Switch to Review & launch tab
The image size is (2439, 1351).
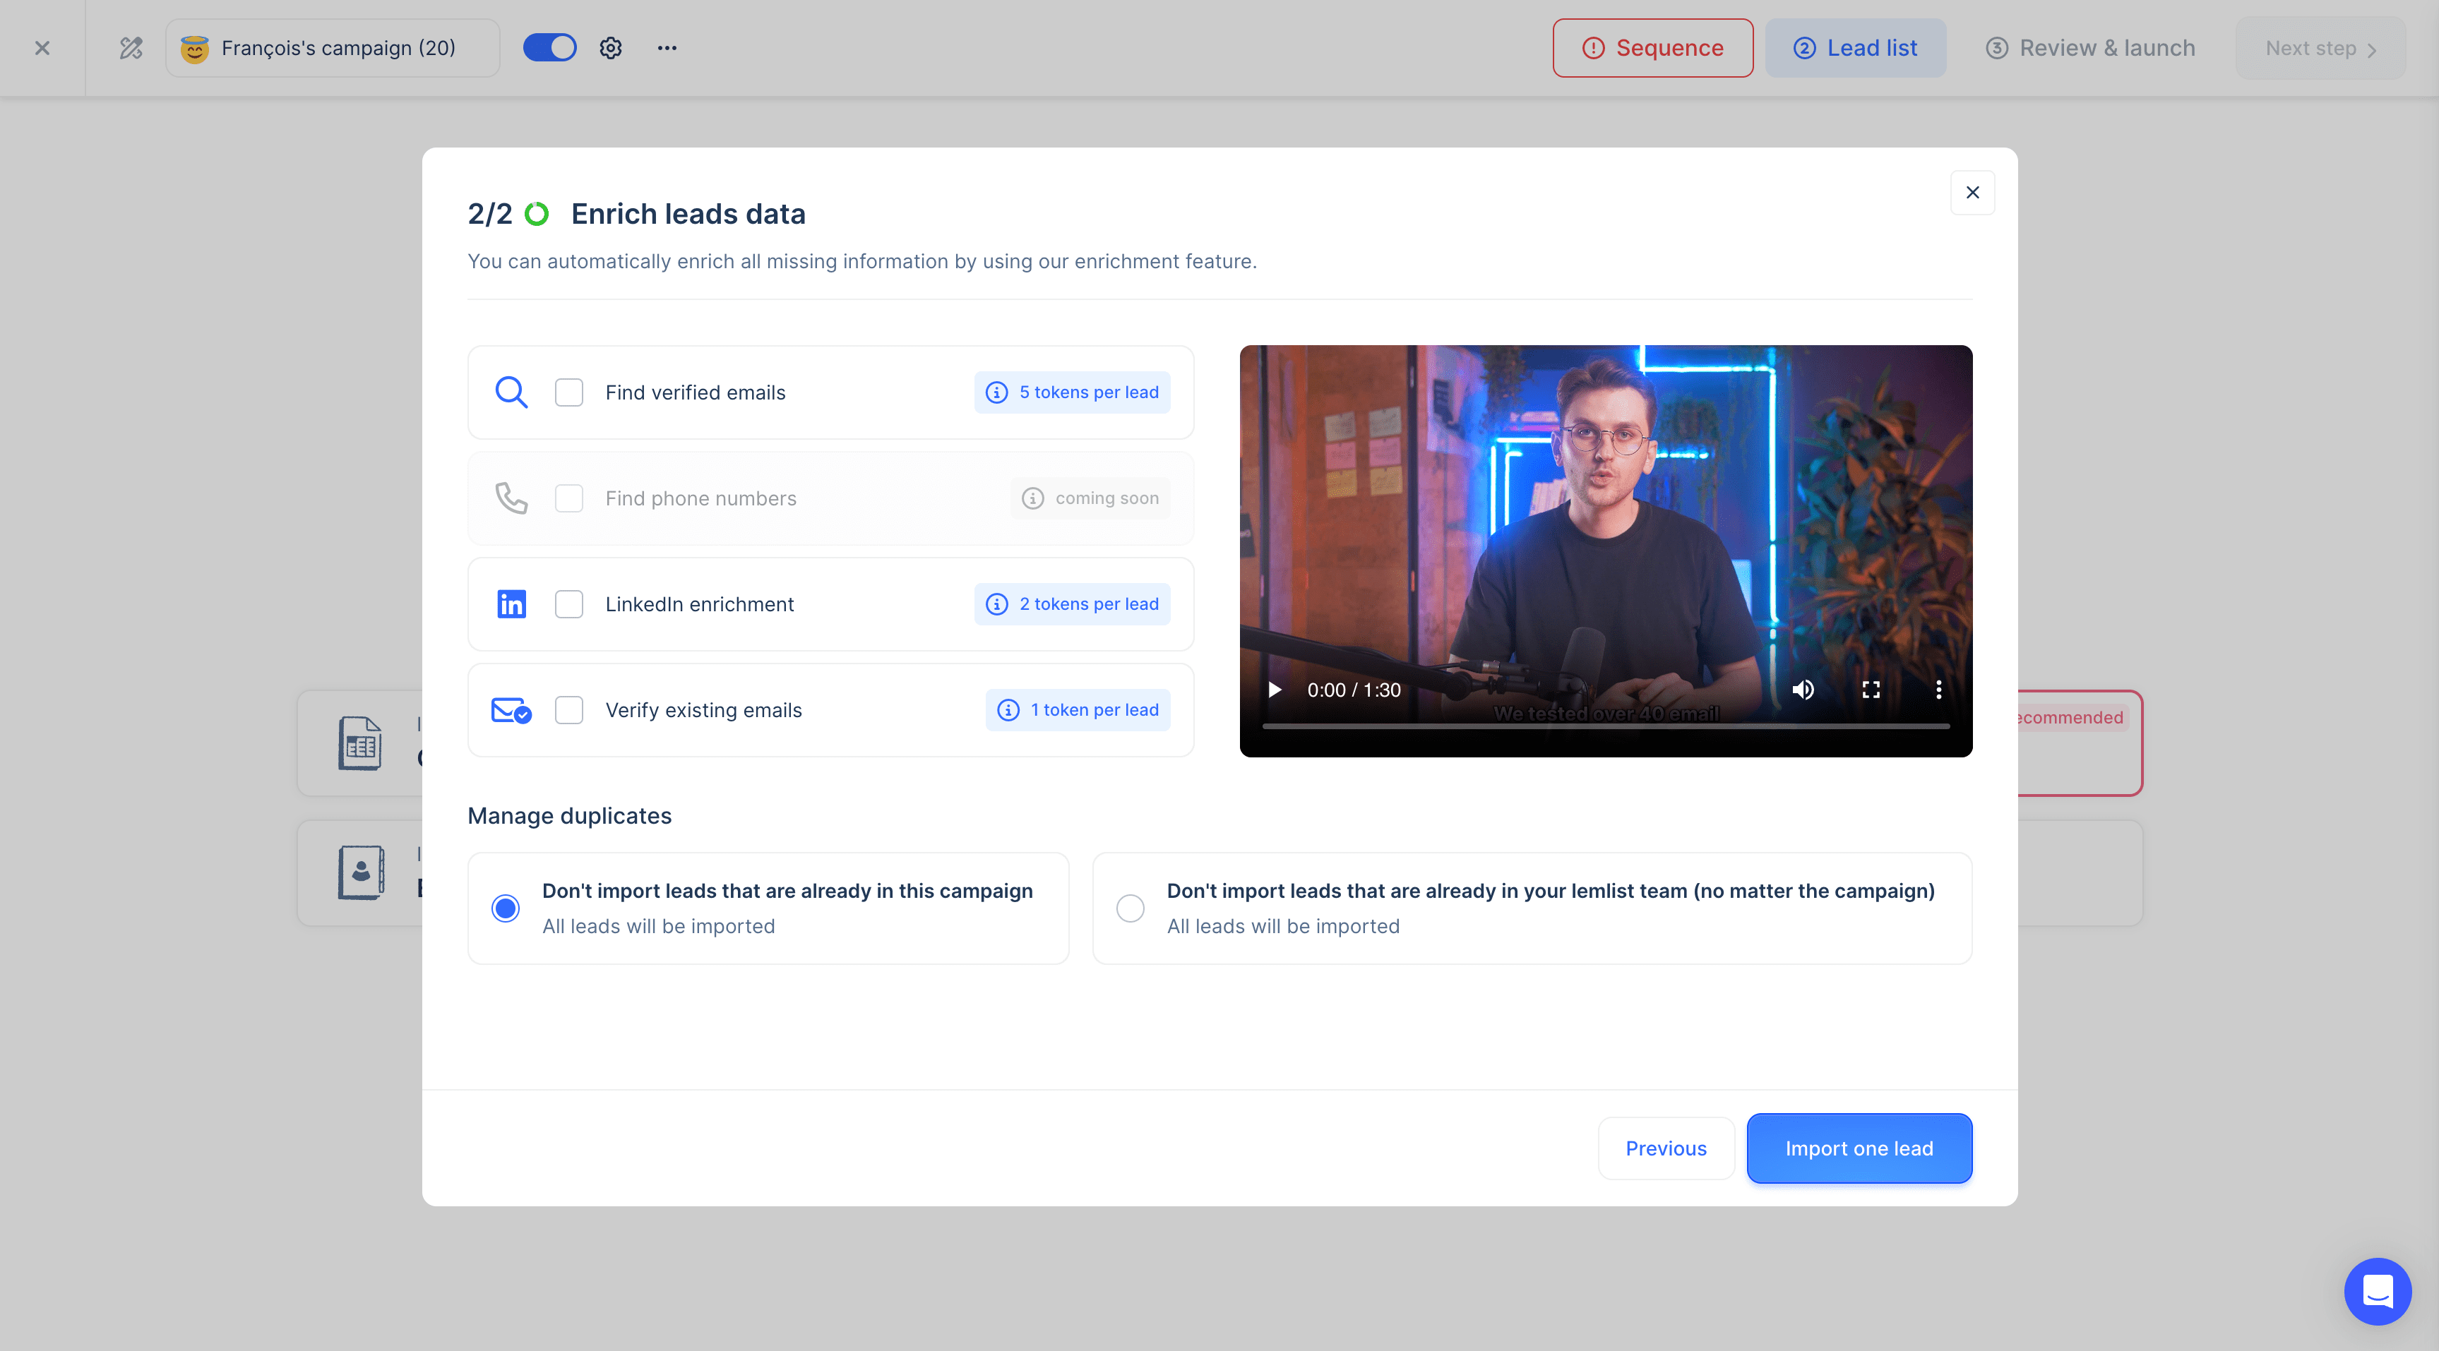click(2089, 48)
